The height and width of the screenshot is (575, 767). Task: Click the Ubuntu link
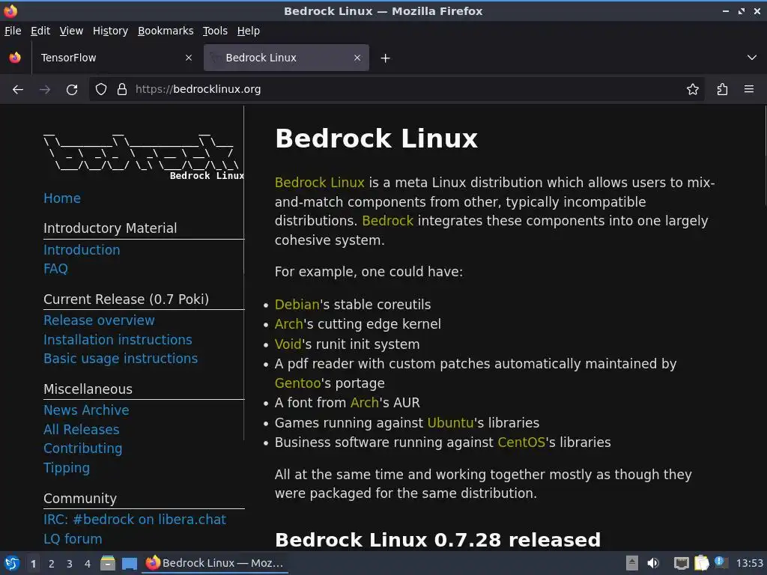click(450, 423)
